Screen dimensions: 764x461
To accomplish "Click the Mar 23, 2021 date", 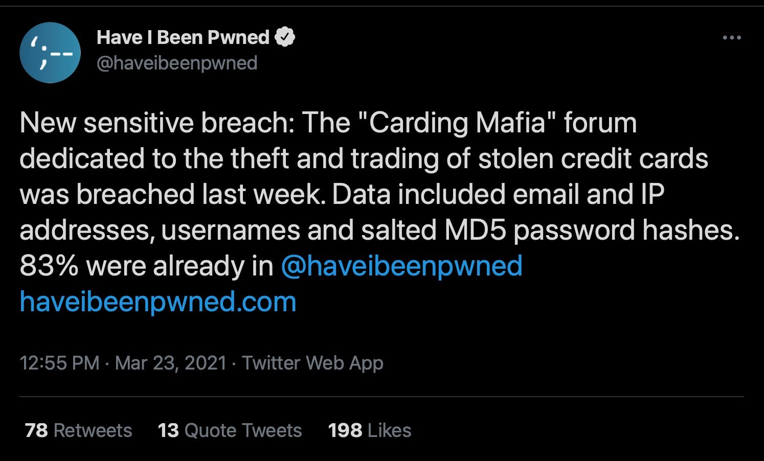I will pyautogui.click(x=170, y=363).
